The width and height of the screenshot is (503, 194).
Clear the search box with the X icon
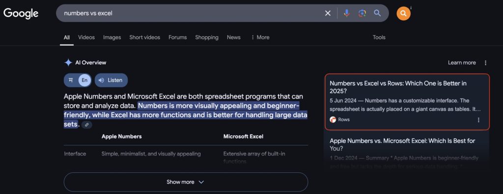pos(328,13)
